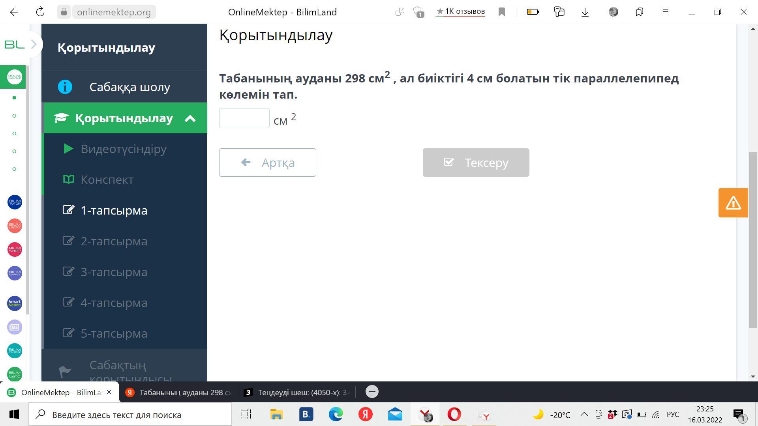
Task: Click the Сабаққа шолу info icon
Action: (65, 87)
